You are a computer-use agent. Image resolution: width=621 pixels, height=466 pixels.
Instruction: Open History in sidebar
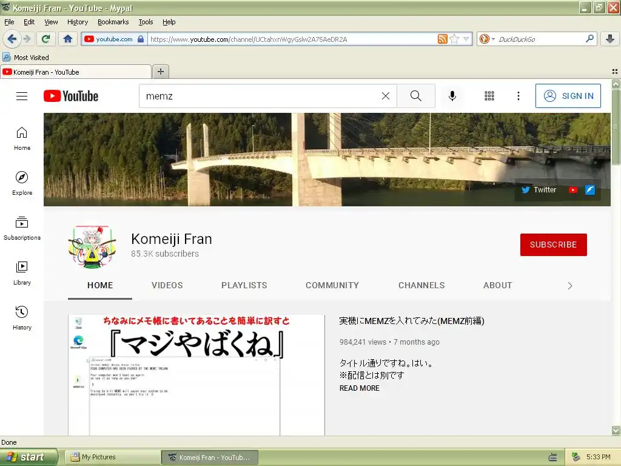tap(22, 318)
